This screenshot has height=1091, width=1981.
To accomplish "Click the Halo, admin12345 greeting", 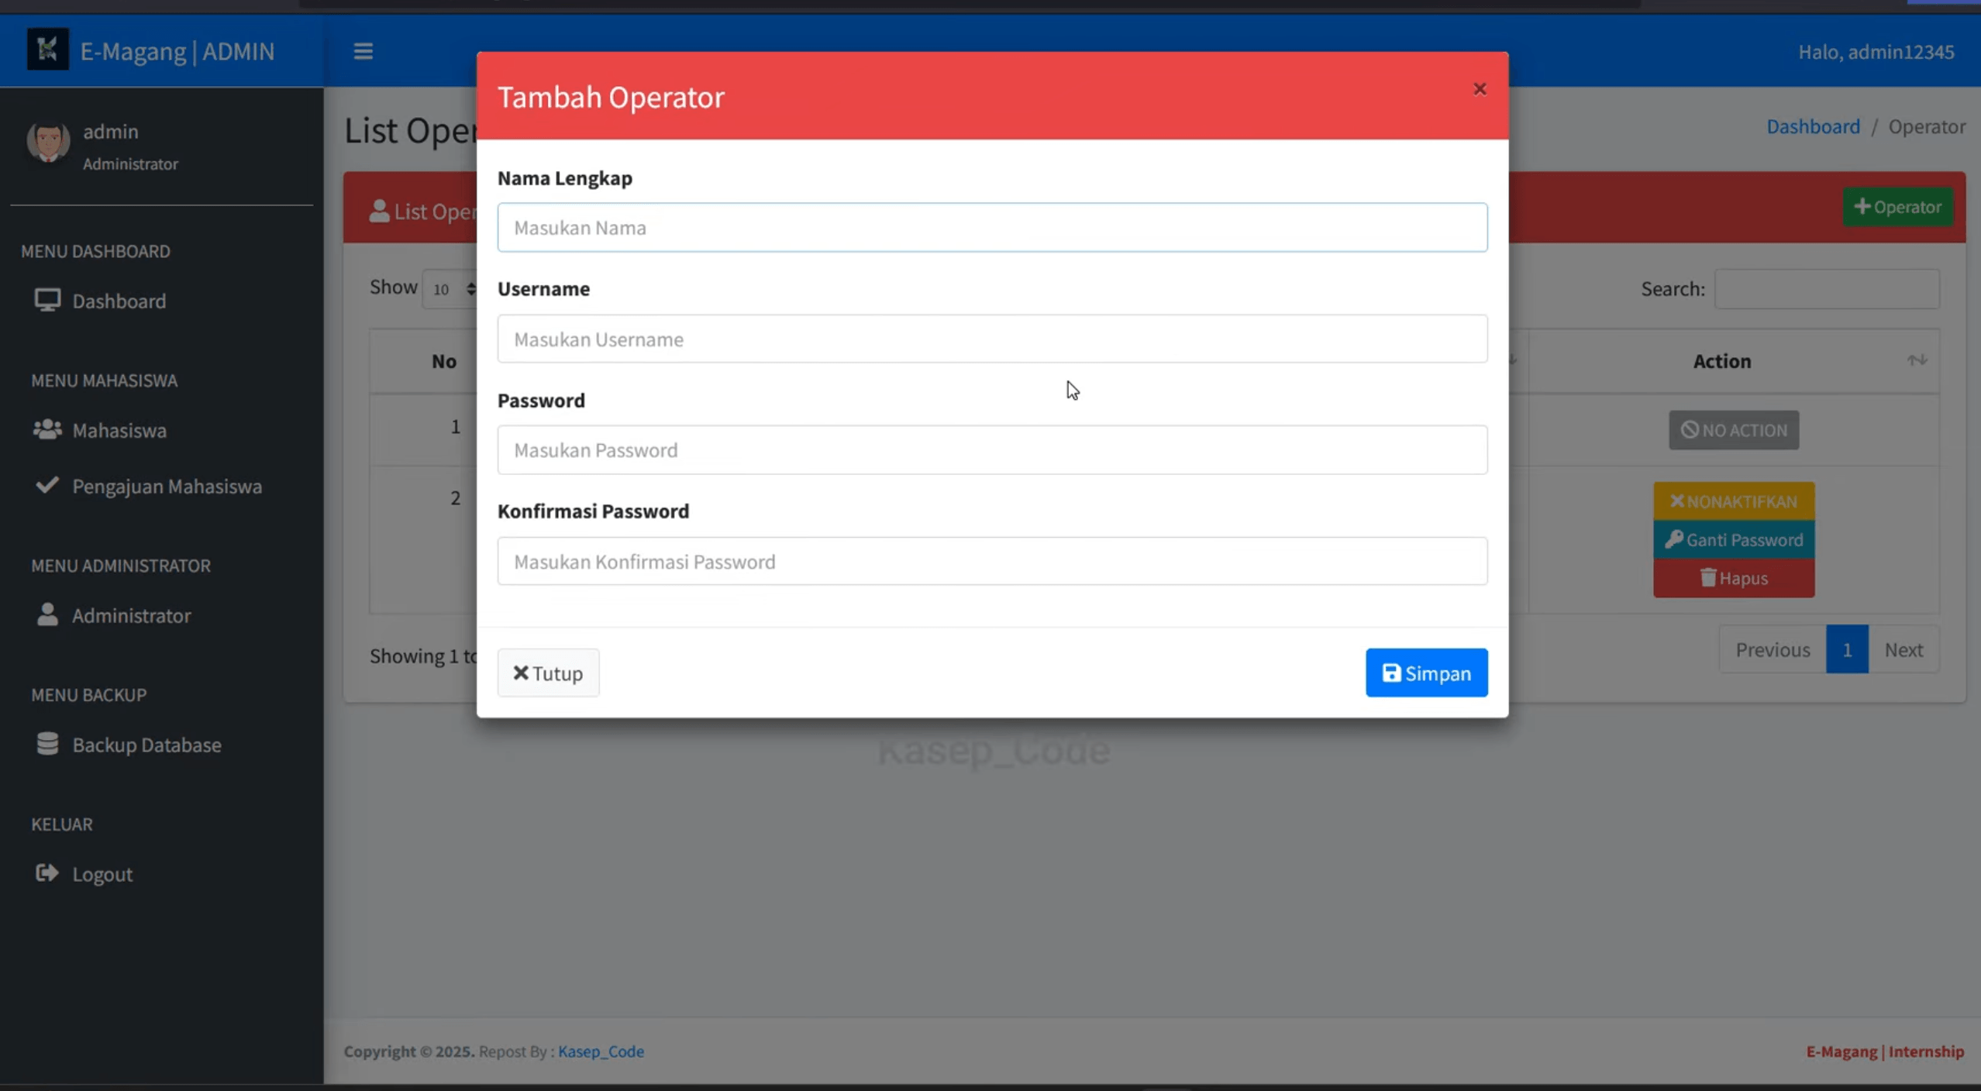I will (1876, 52).
